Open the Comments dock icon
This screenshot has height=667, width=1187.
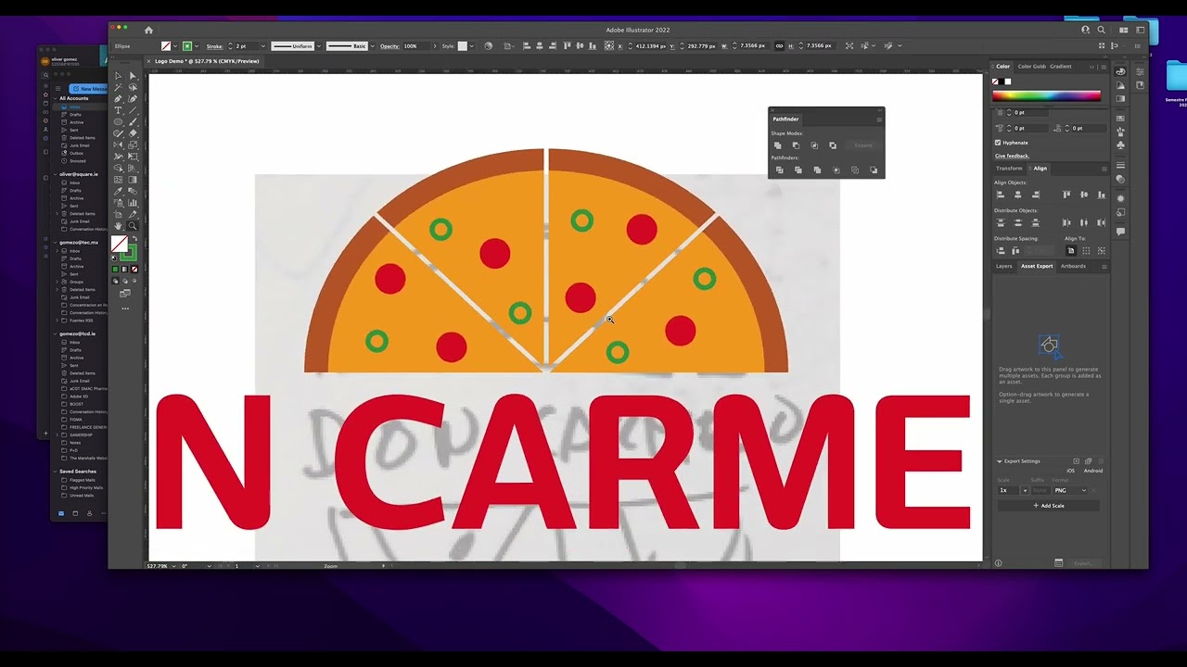click(1120, 232)
